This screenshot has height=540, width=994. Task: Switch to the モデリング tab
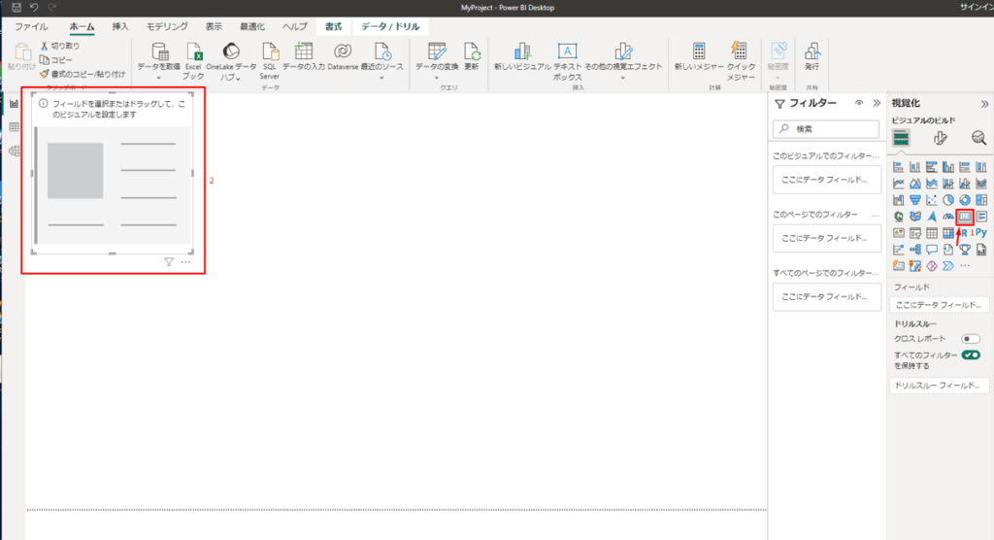coord(167,27)
